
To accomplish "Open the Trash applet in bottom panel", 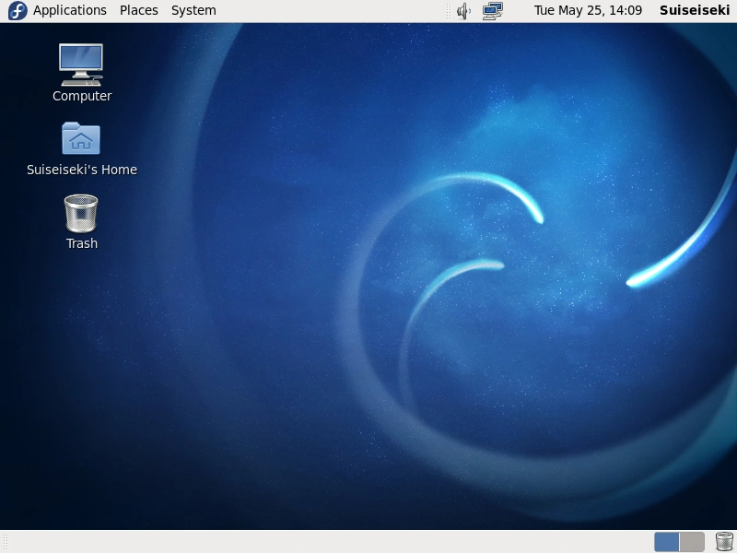I will click(724, 542).
